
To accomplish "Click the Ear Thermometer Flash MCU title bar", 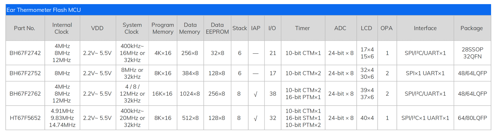I will tap(248, 10).
